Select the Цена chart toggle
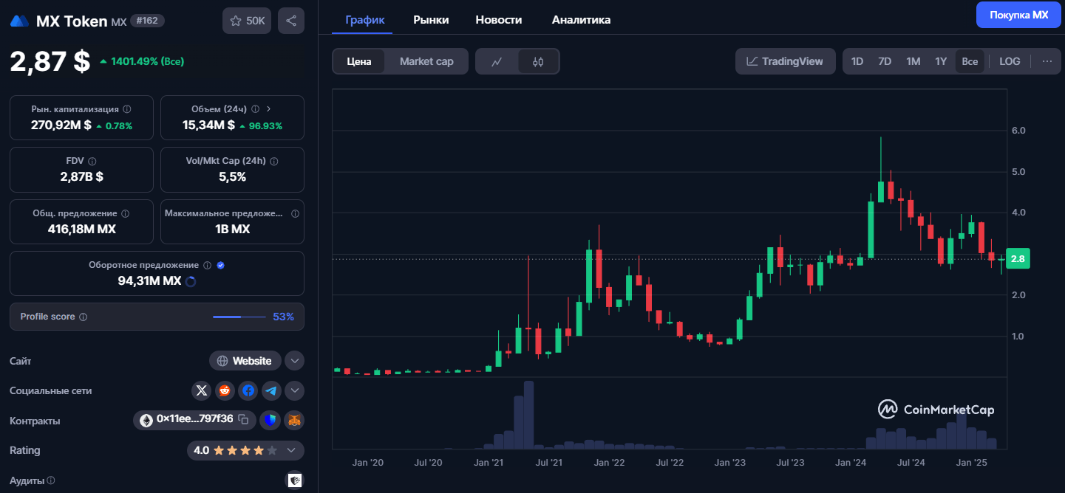Screen dimensions: 1065x493 coord(359,61)
